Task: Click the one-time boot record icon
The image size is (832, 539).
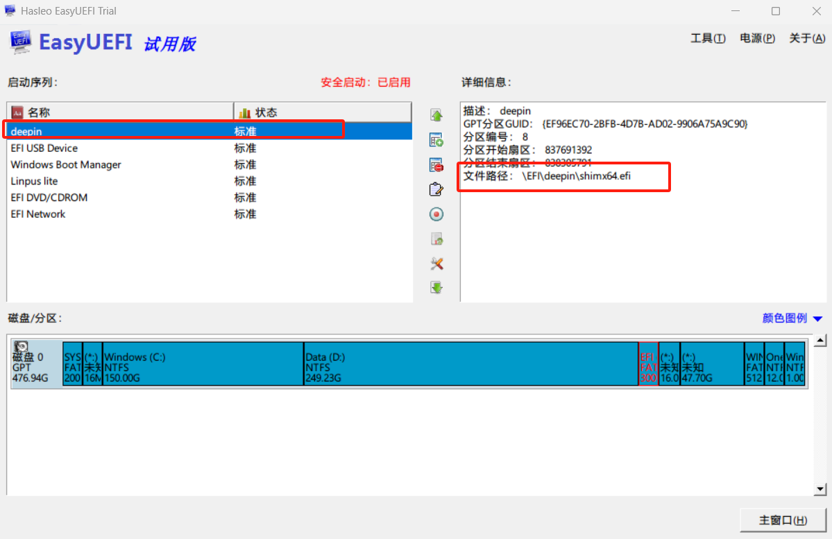Action: [436, 214]
